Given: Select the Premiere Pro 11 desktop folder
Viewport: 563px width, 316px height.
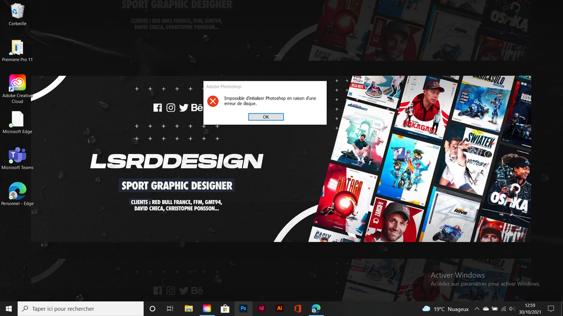Looking at the screenshot, I should pyautogui.click(x=17, y=51).
